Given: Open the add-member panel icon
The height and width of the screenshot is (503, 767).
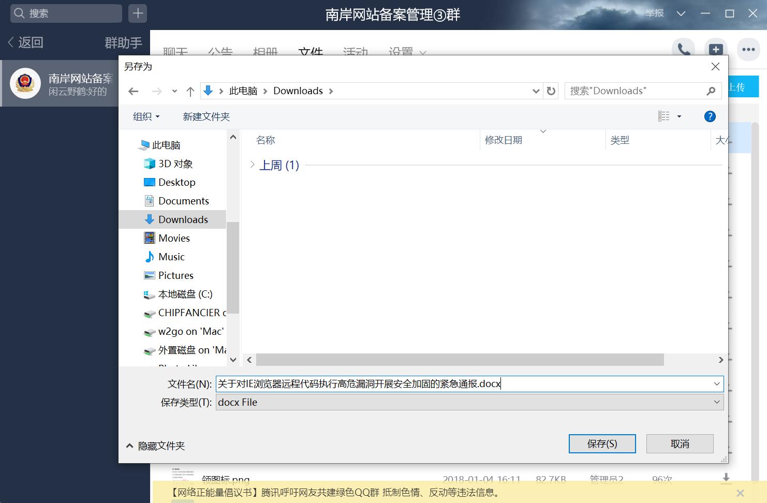Looking at the screenshot, I should tap(716, 49).
